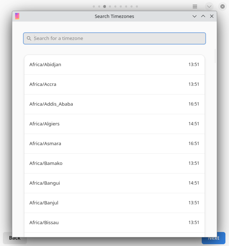Click the round chevron button of background window
Screen dimensions: 229x246
click(209, 6)
